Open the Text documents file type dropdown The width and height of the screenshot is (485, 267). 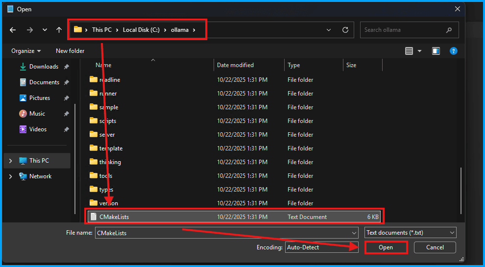pyautogui.click(x=411, y=233)
